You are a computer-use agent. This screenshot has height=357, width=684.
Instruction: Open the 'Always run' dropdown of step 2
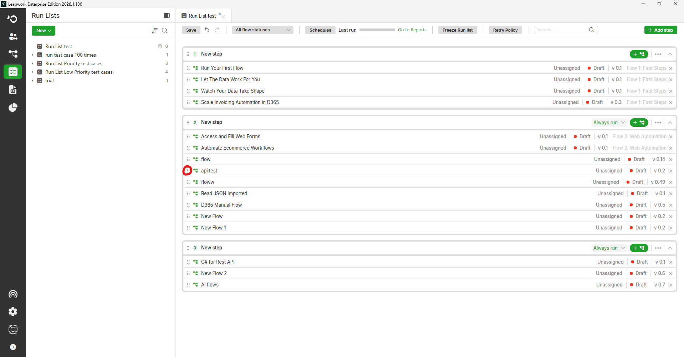[609, 123]
